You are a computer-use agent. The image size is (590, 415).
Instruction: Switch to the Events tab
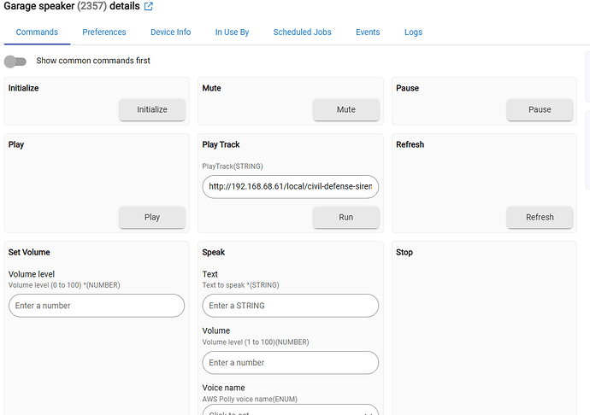coord(368,32)
